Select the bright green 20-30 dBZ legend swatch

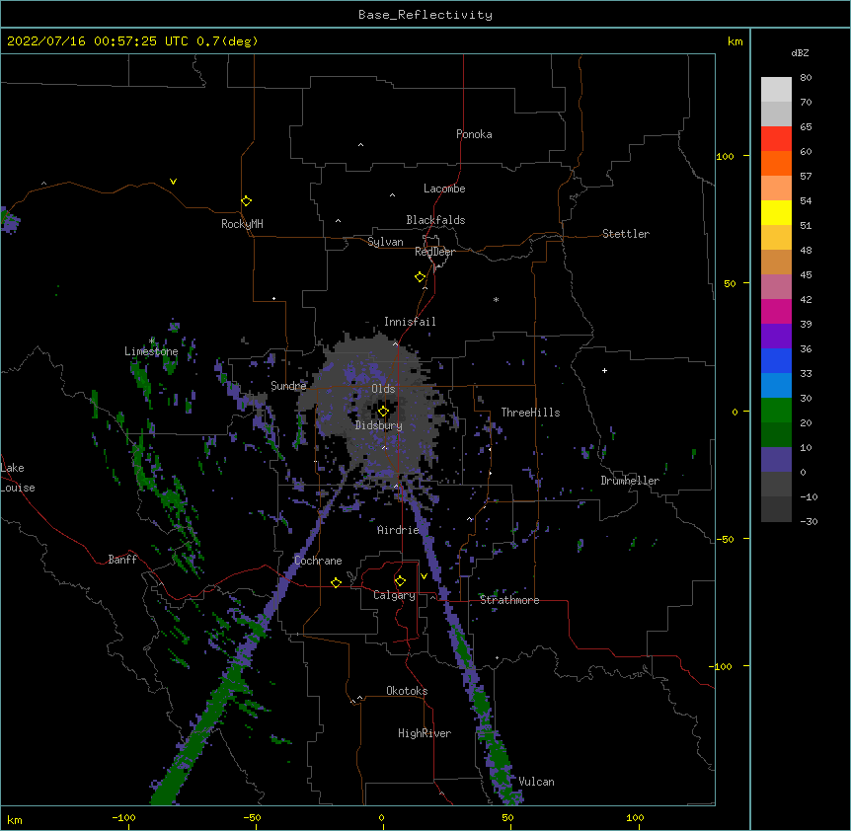pos(776,411)
